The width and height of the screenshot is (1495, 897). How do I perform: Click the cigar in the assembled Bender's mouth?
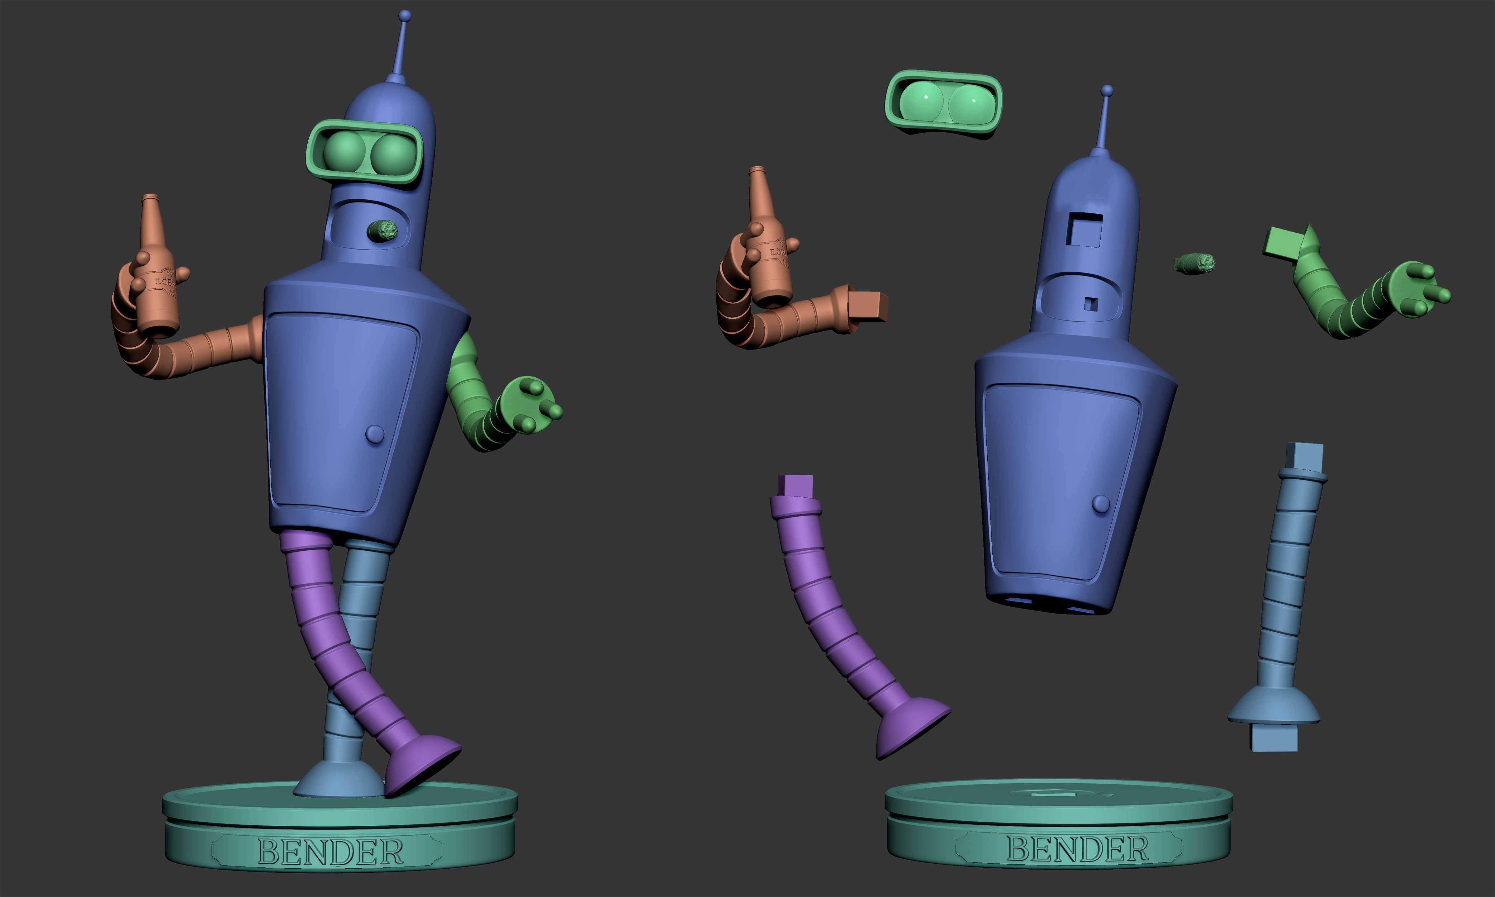point(382,230)
